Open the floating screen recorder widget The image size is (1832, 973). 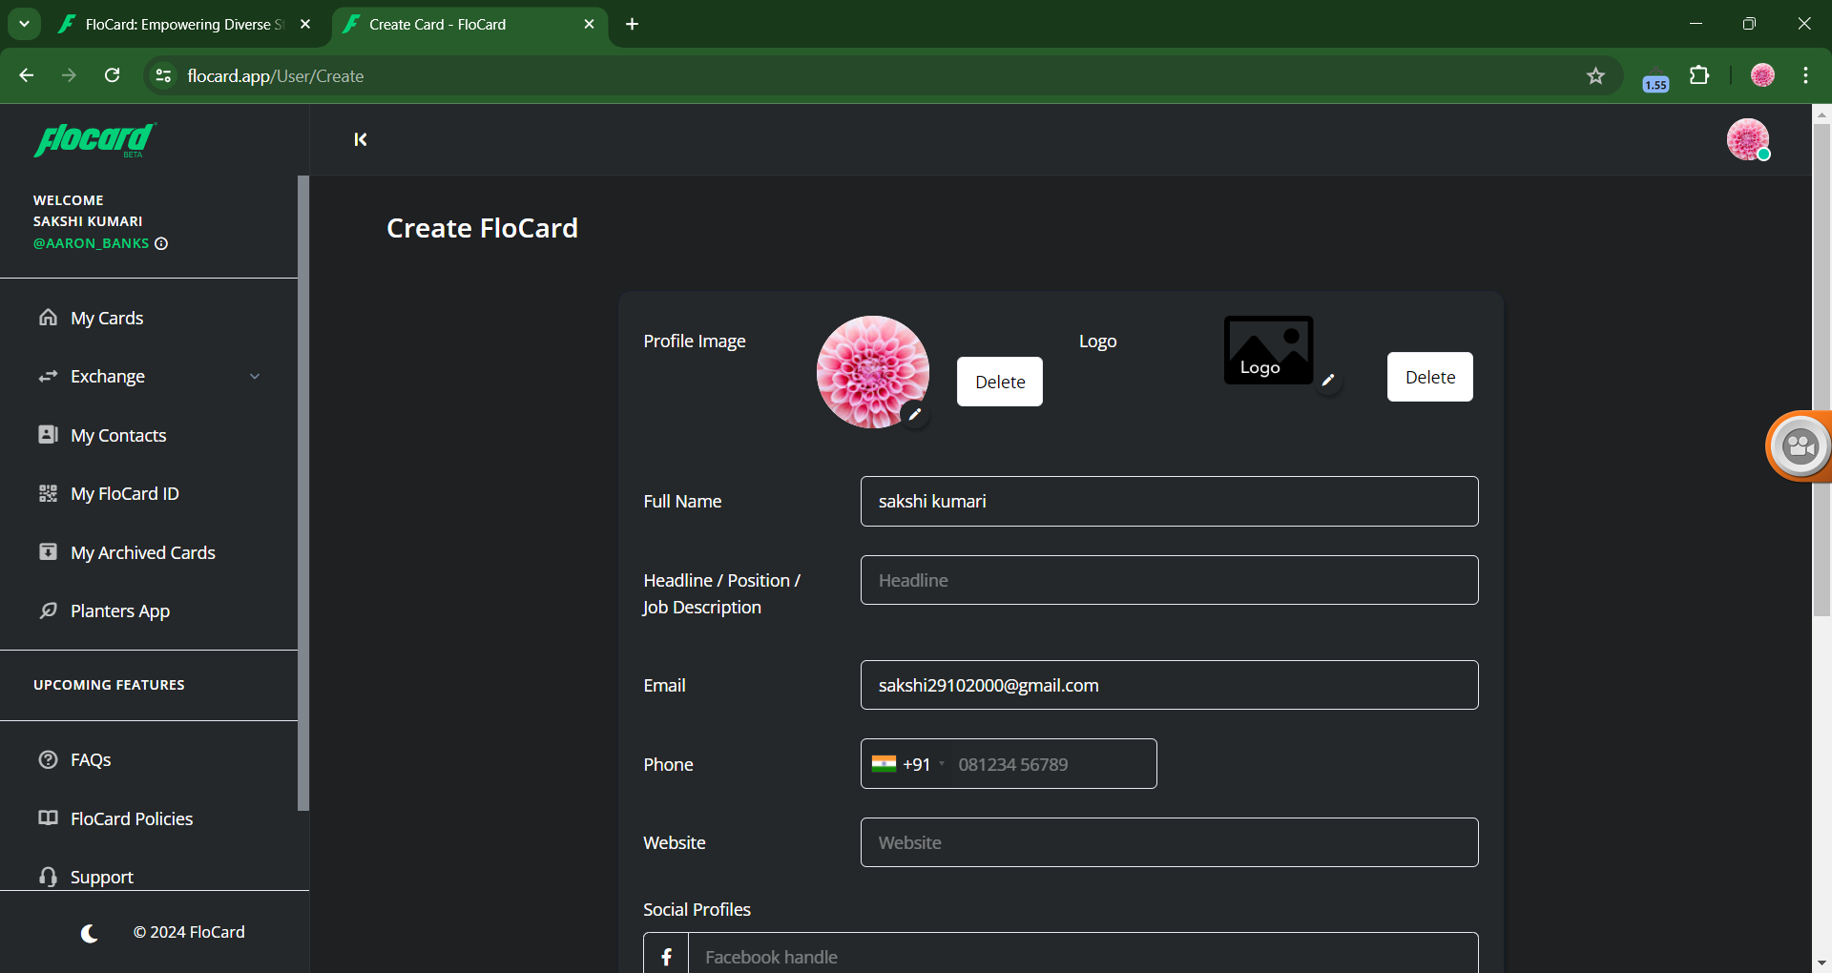tap(1800, 445)
